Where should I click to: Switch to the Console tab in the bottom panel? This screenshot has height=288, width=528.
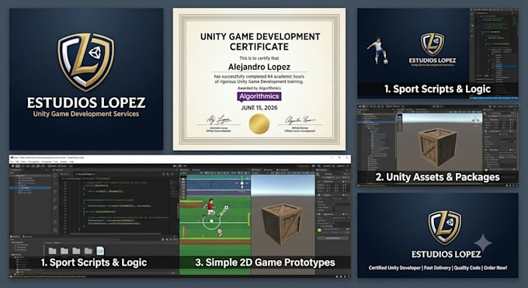tap(28, 237)
